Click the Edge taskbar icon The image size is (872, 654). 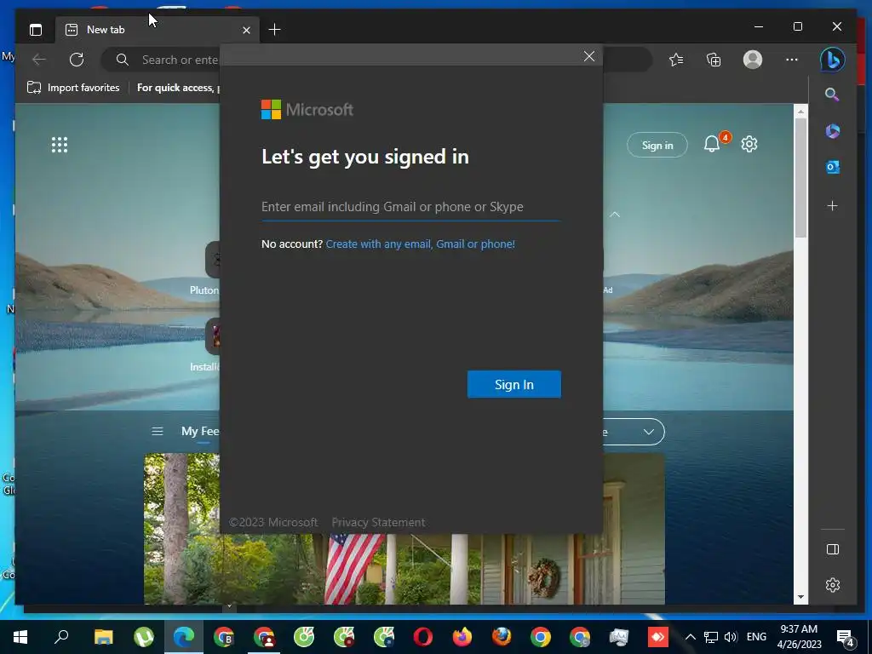click(x=184, y=637)
